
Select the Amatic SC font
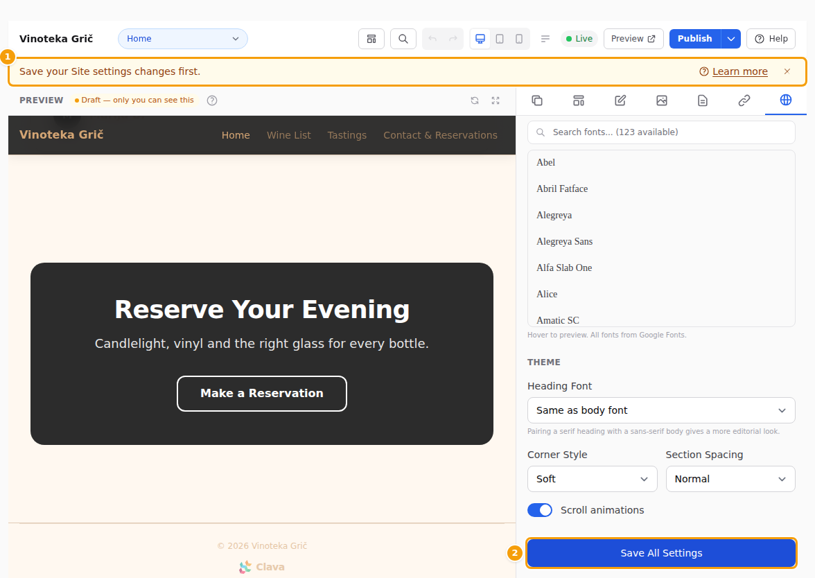[x=661, y=318]
